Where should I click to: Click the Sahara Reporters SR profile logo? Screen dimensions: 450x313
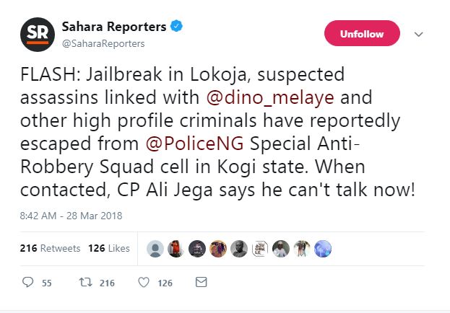pos(34,34)
